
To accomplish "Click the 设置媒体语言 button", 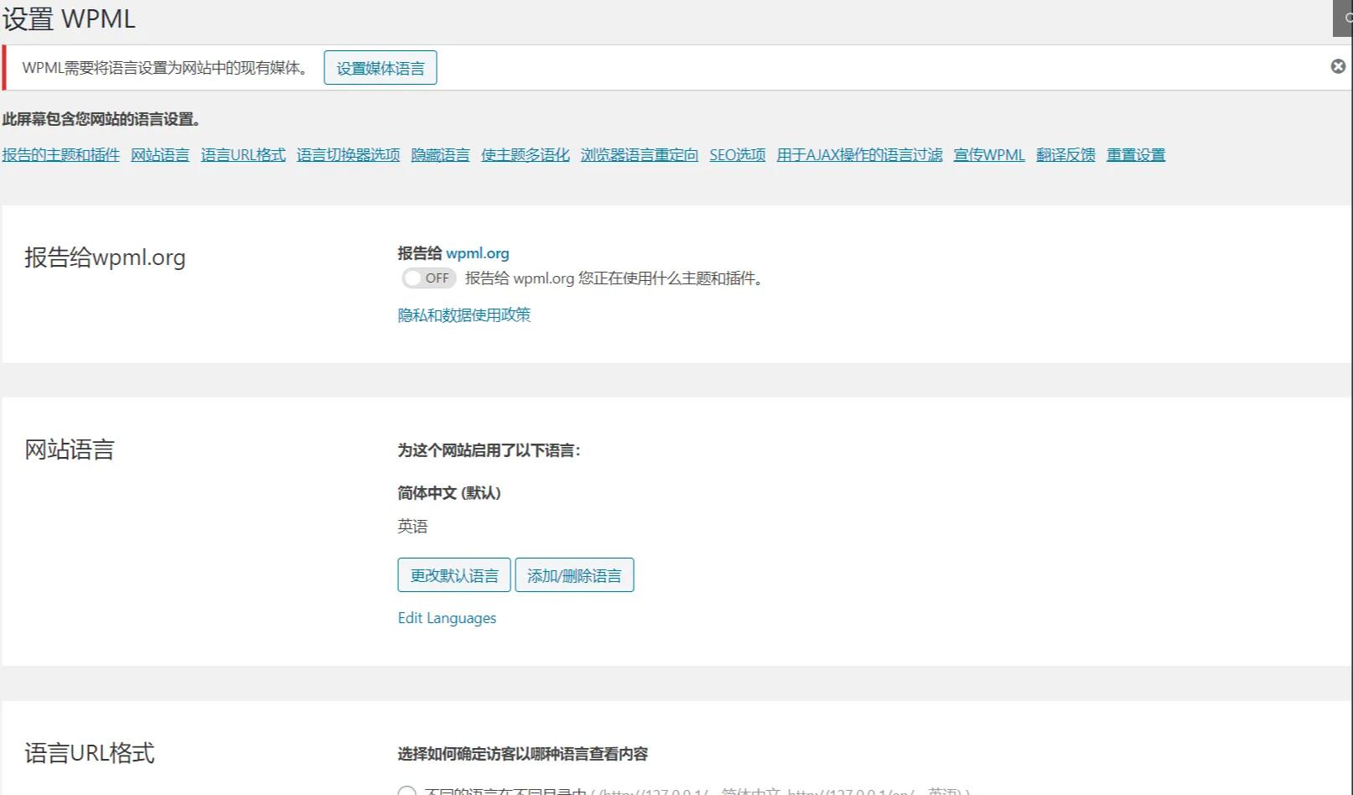I will click(381, 68).
